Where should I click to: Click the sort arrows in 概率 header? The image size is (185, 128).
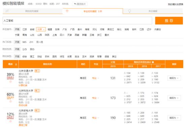click(16, 64)
